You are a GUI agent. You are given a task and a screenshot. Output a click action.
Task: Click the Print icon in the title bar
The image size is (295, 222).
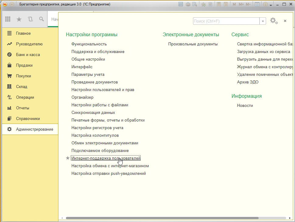pyautogui.click(x=188, y=4)
